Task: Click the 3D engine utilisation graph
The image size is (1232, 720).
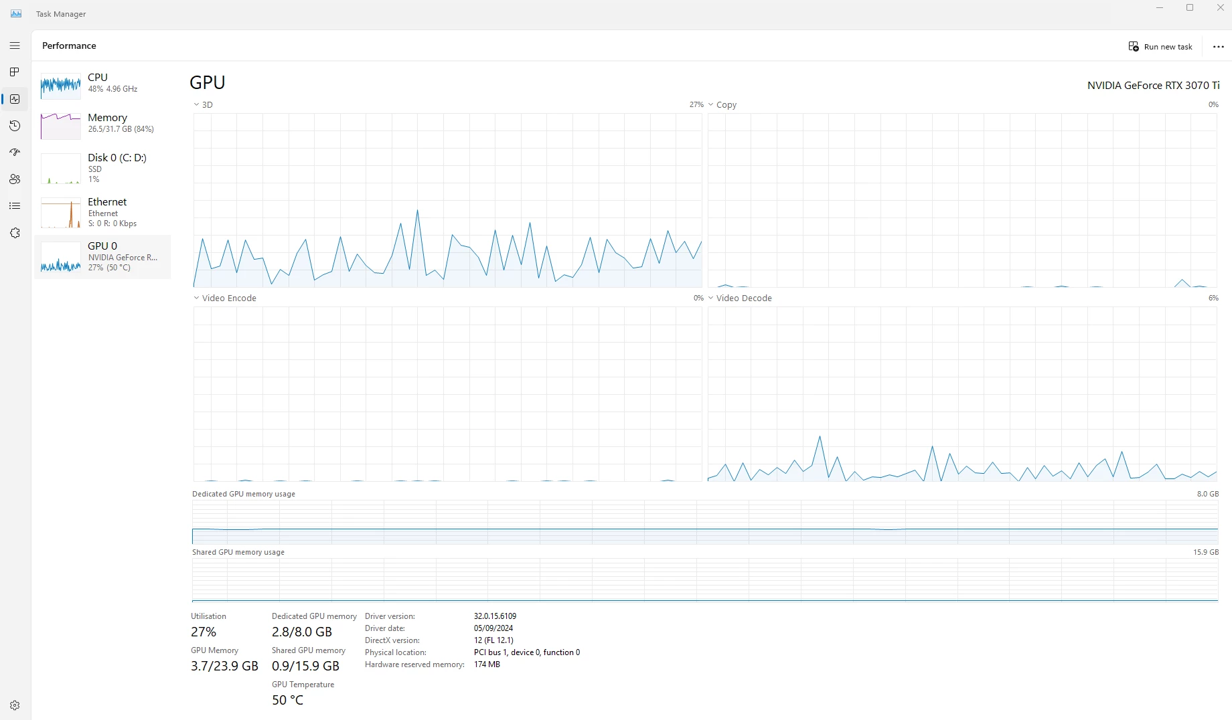Action: pos(448,200)
